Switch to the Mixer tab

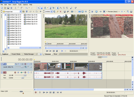[x=55, y=54]
